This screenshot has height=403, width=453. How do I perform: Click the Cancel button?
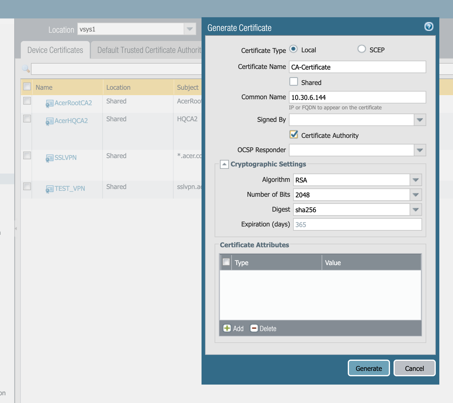[414, 368]
